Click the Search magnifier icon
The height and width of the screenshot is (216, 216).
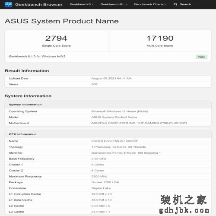coord(175,4)
